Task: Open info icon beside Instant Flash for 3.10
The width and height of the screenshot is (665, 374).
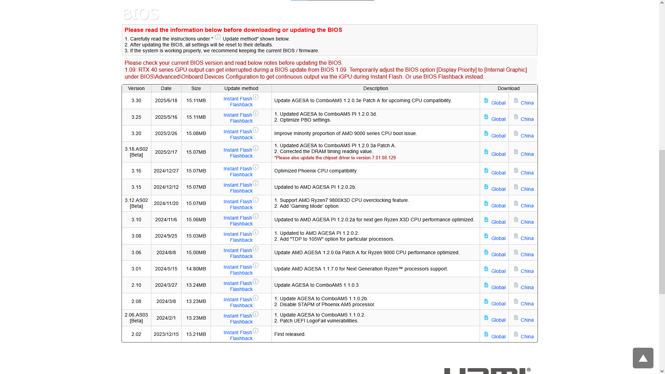Action: [x=256, y=216]
